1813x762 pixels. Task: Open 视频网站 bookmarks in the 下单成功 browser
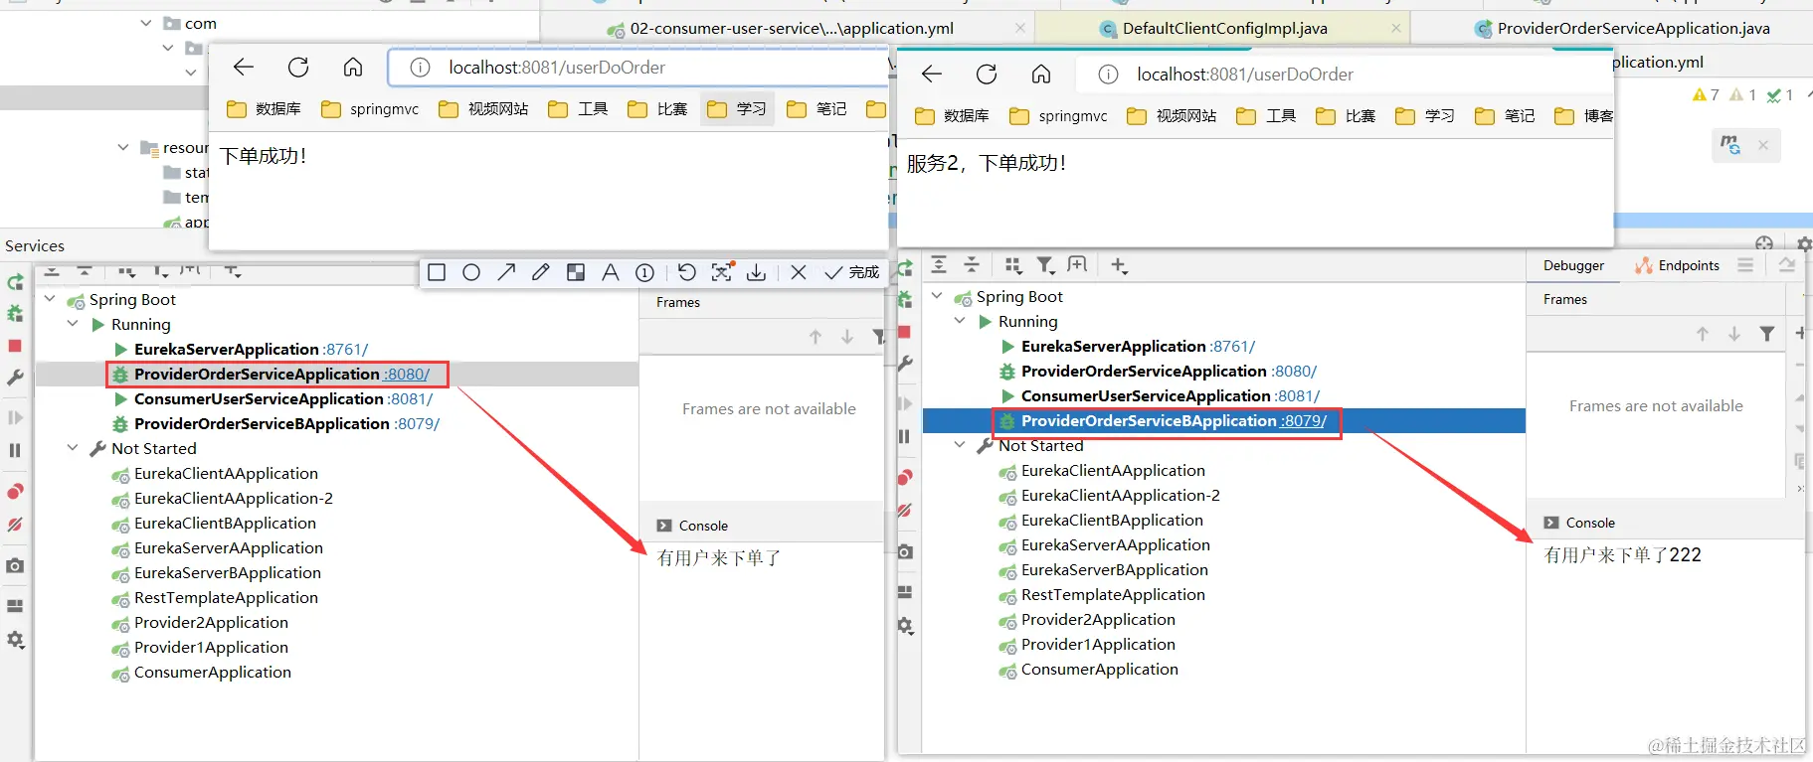coord(483,109)
